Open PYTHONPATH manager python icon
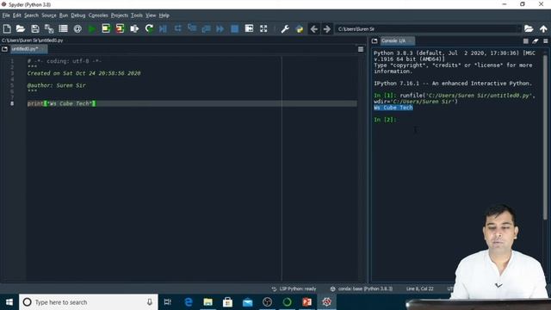Image resolution: width=551 pixels, height=310 pixels. 300,28
